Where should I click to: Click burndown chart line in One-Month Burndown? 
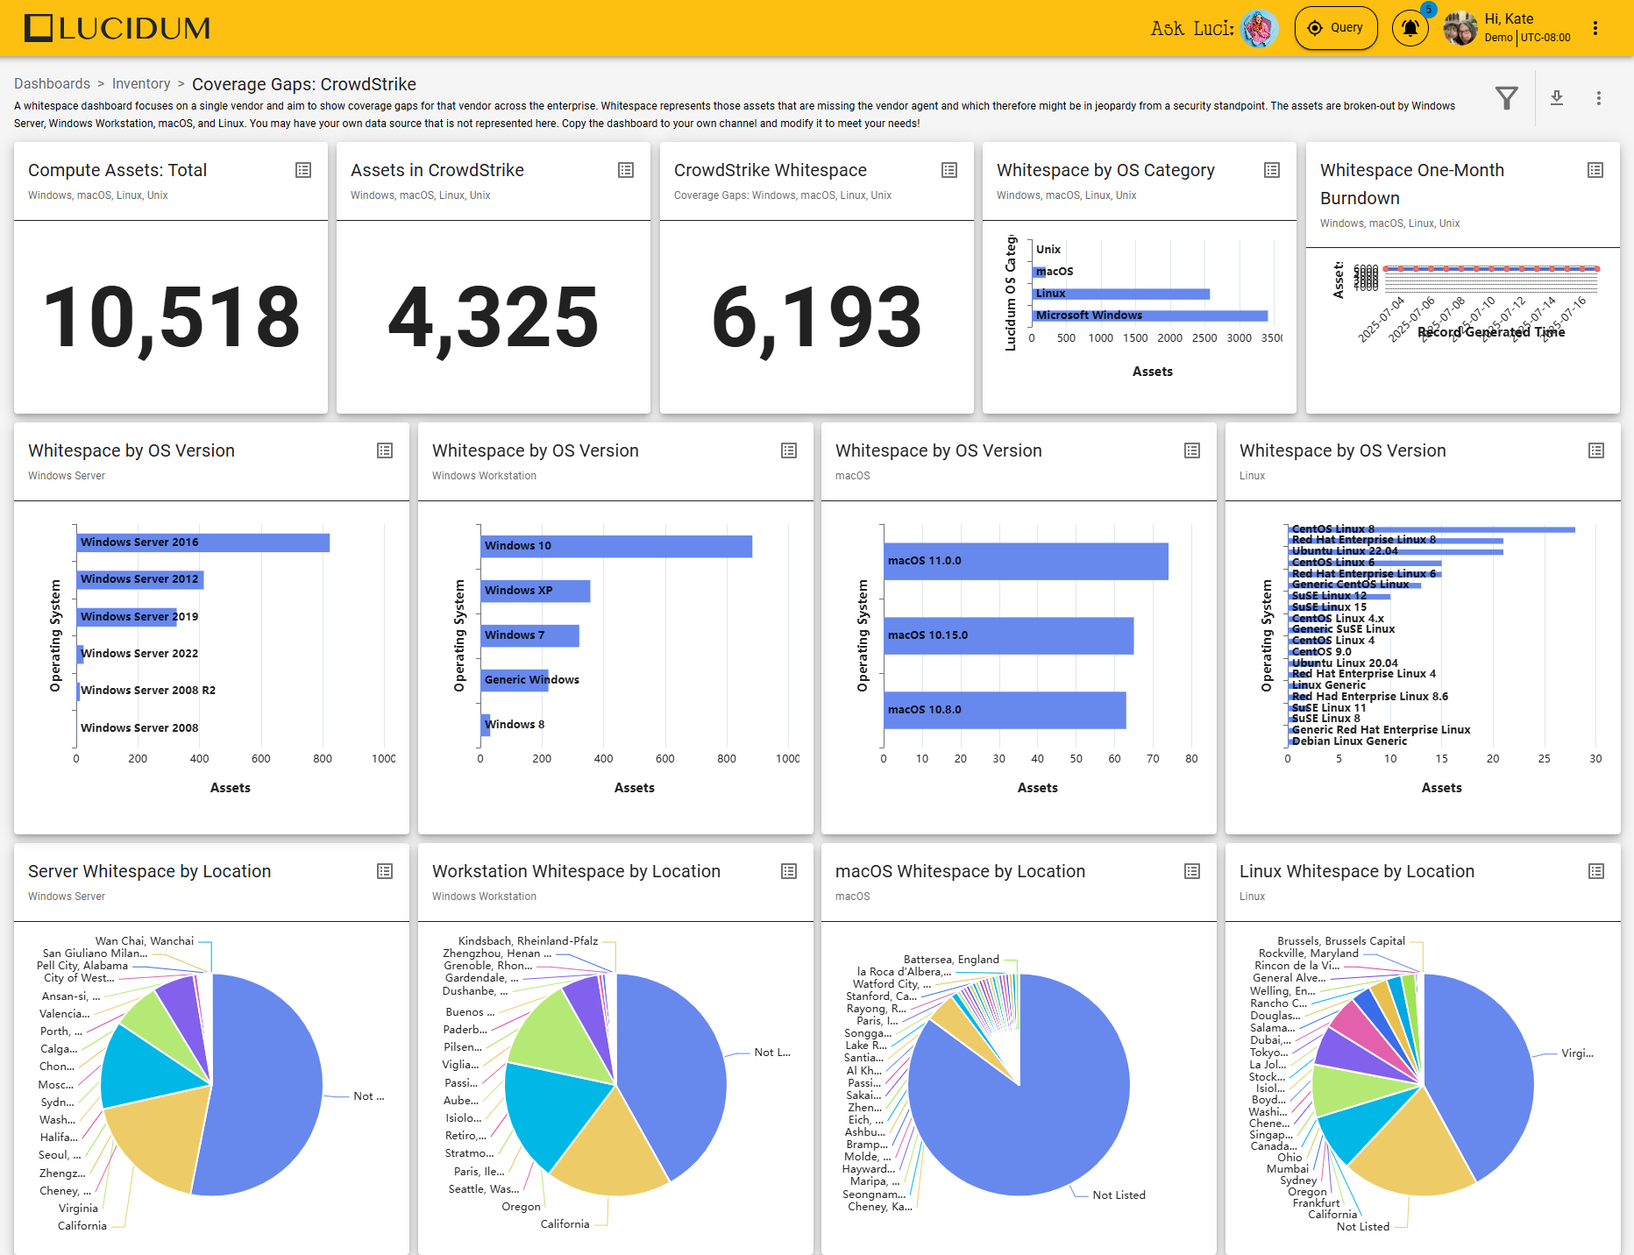pos(1493,269)
